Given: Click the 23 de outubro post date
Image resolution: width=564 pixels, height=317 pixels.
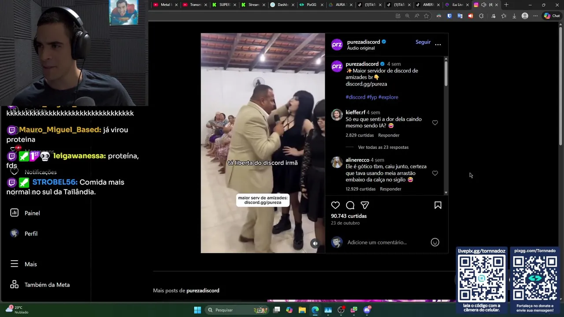Looking at the screenshot, I should [x=345, y=223].
